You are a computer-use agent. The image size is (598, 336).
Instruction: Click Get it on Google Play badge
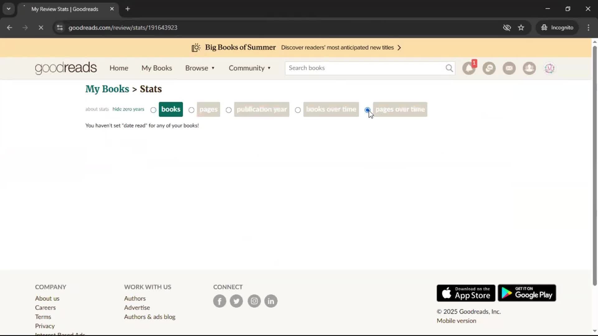pyautogui.click(x=527, y=293)
